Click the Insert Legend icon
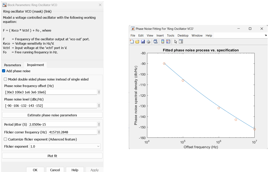This screenshot has height=172, width=269. pos(168,42)
